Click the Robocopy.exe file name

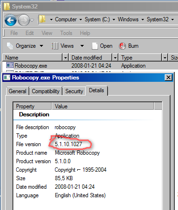(31, 66)
